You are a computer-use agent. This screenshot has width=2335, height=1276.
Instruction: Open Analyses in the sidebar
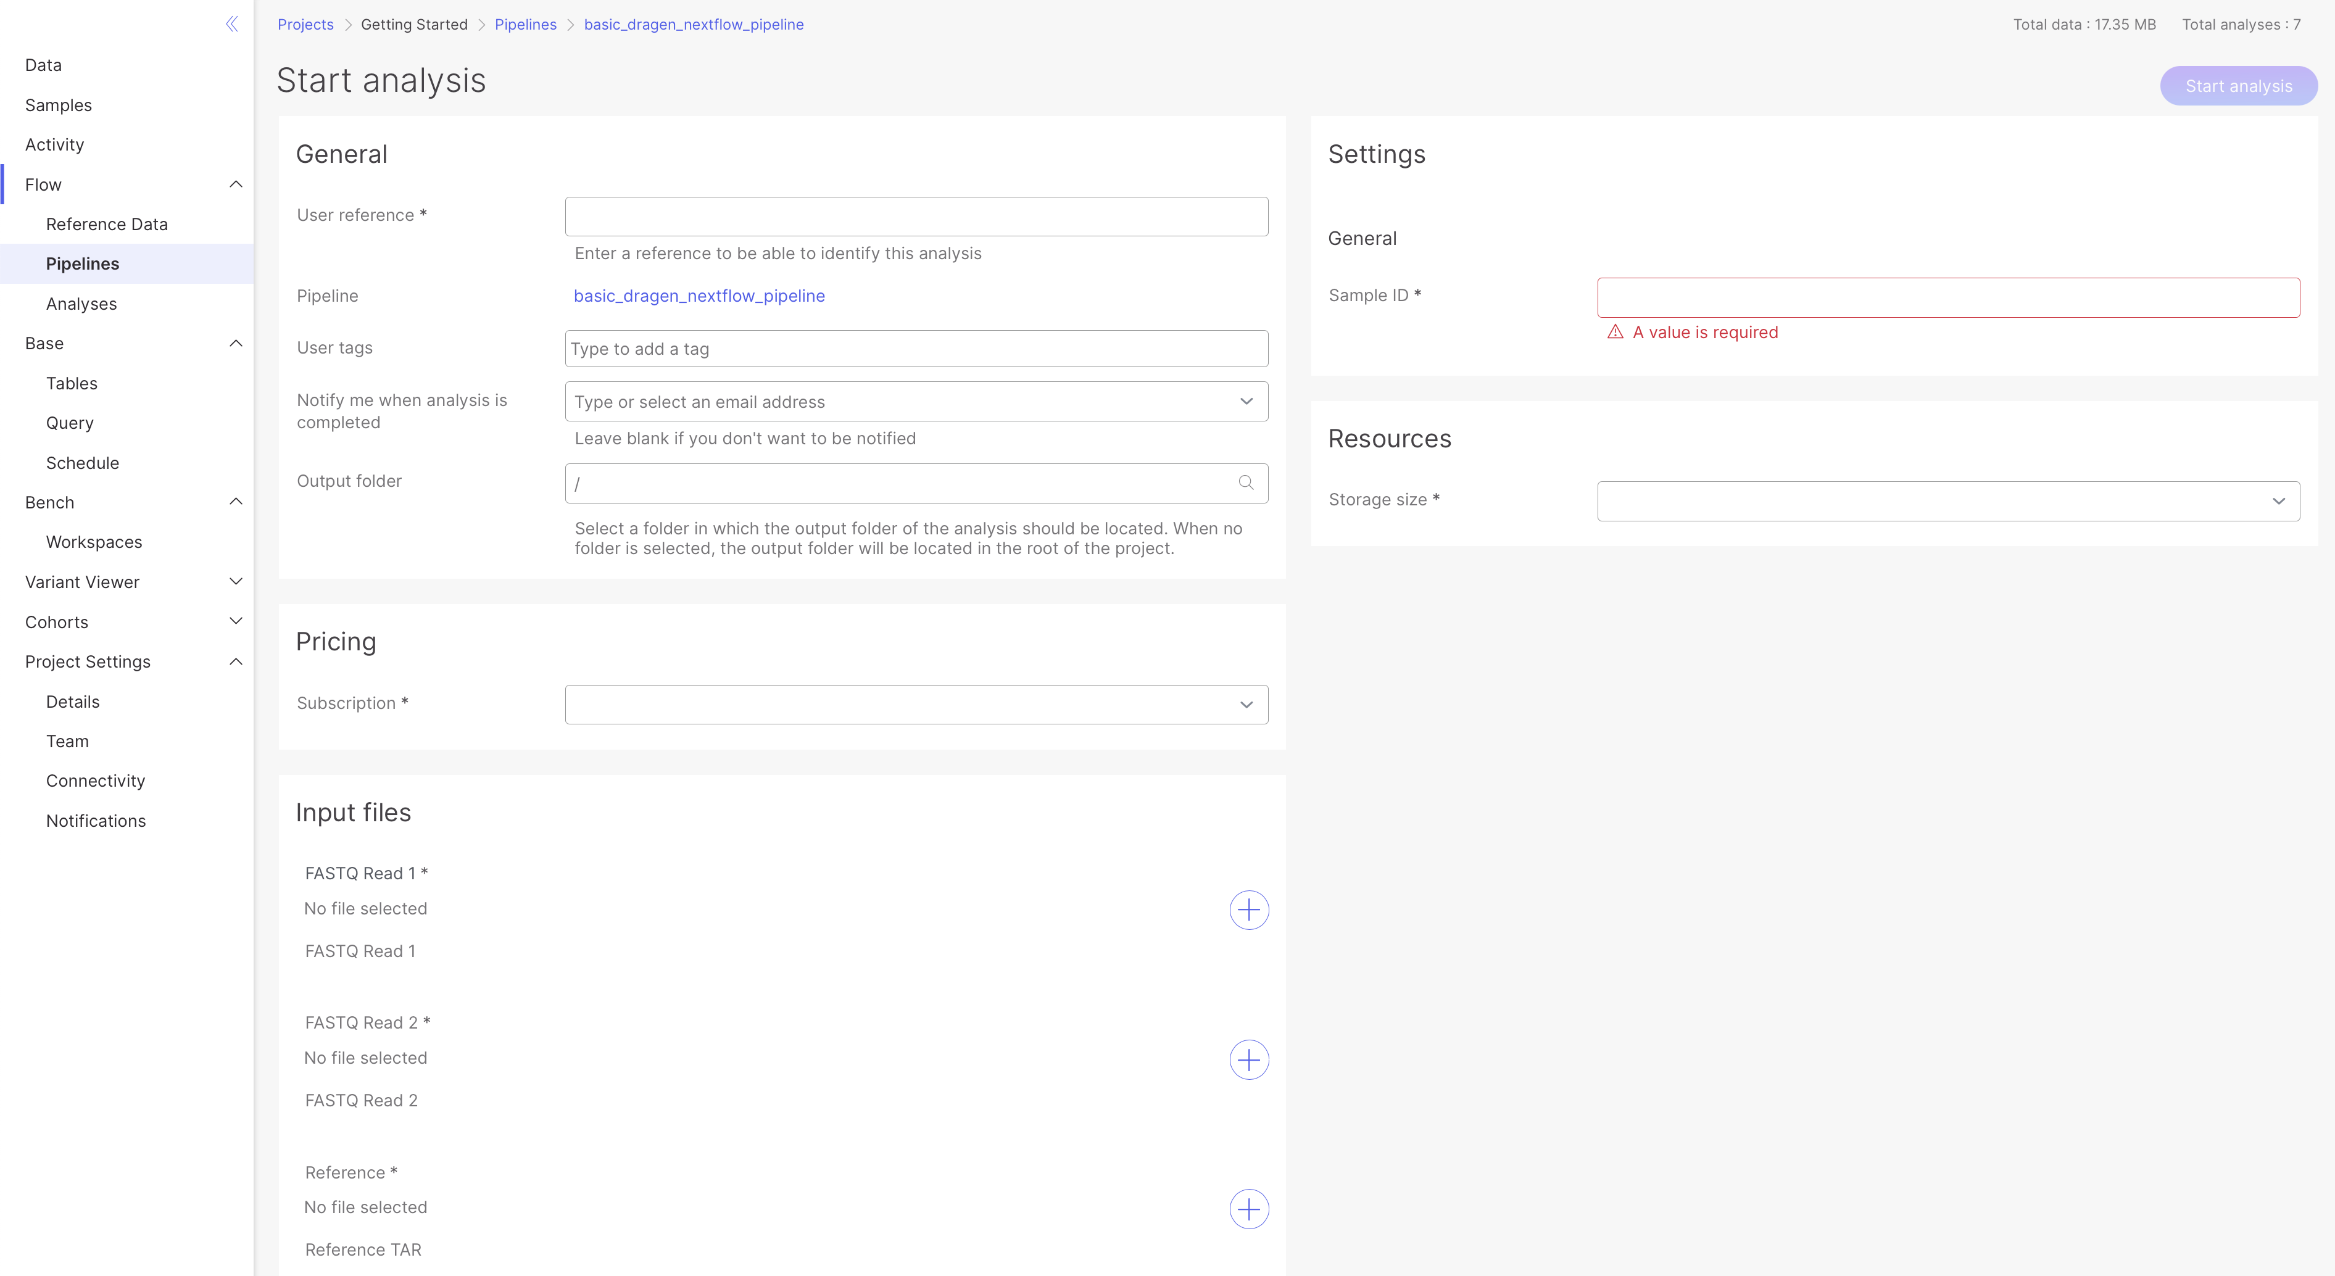coord(81,304)
